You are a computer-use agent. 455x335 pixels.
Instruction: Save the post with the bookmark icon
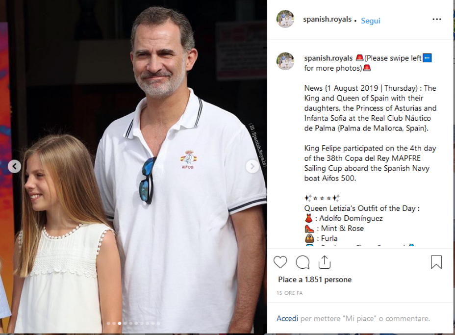436,262
